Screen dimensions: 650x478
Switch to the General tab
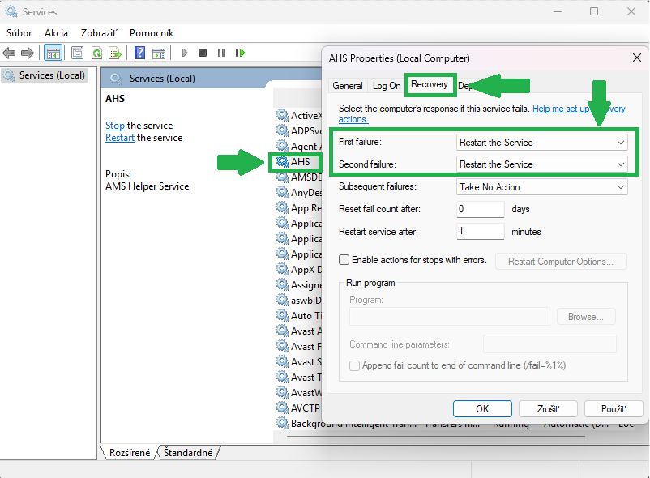348,86
